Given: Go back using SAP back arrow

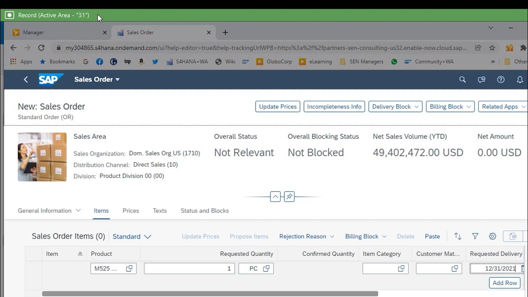Looking at the screenshot, I should click(26, 79).
